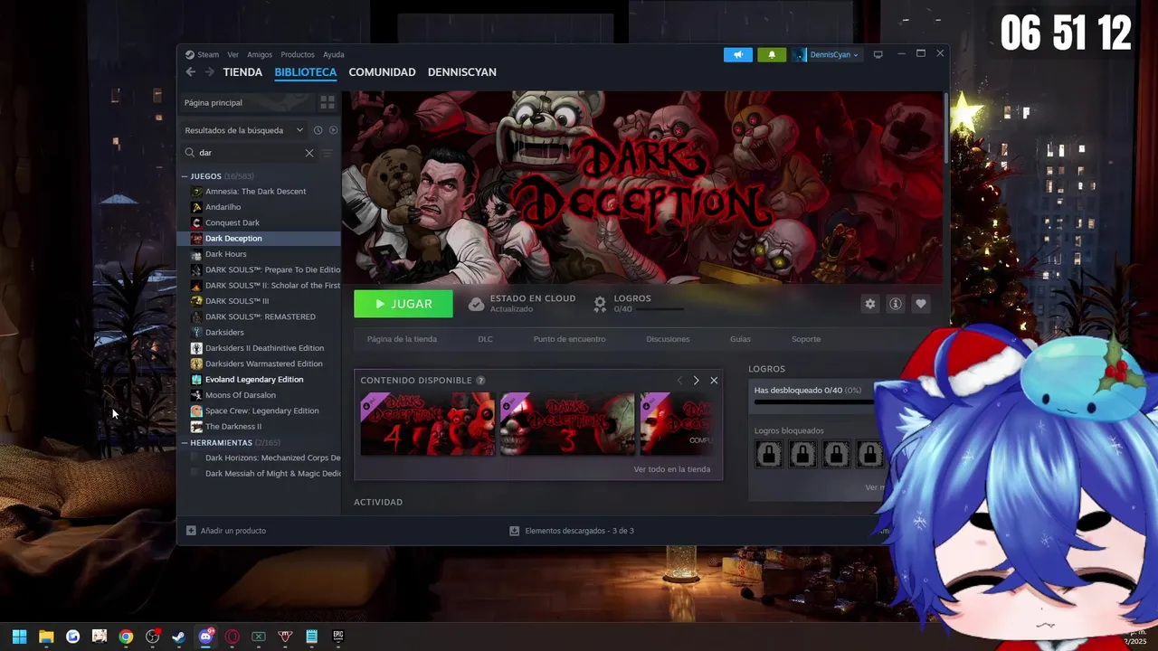Open the Productos menu

298,54
